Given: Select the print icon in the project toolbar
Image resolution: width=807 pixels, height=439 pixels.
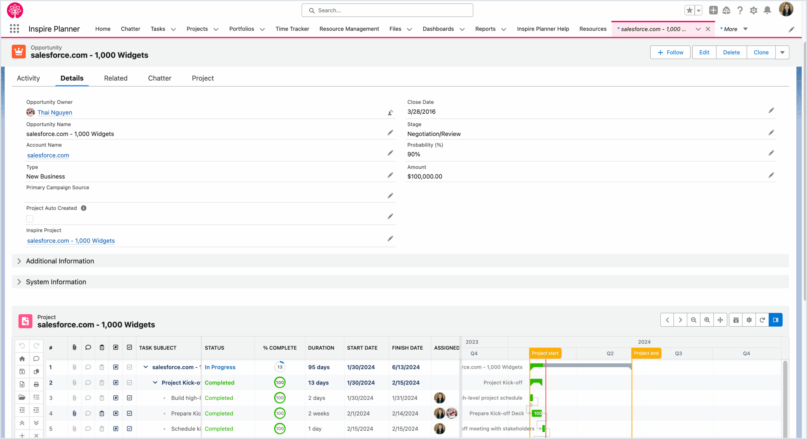Looking at the screenshot, I should coord(36,384).
